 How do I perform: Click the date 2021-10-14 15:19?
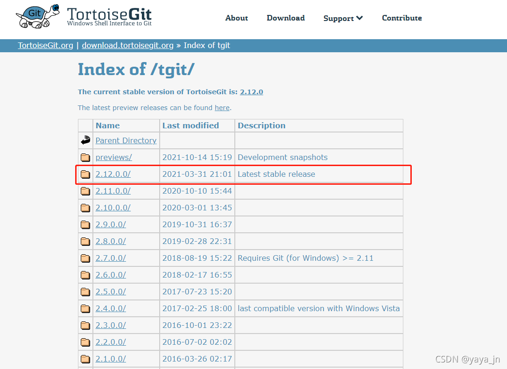tap(197, 157)
